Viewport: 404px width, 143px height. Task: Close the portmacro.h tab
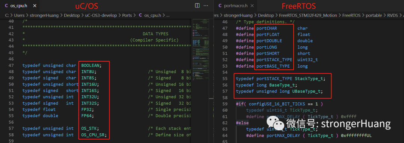point(252,6)
